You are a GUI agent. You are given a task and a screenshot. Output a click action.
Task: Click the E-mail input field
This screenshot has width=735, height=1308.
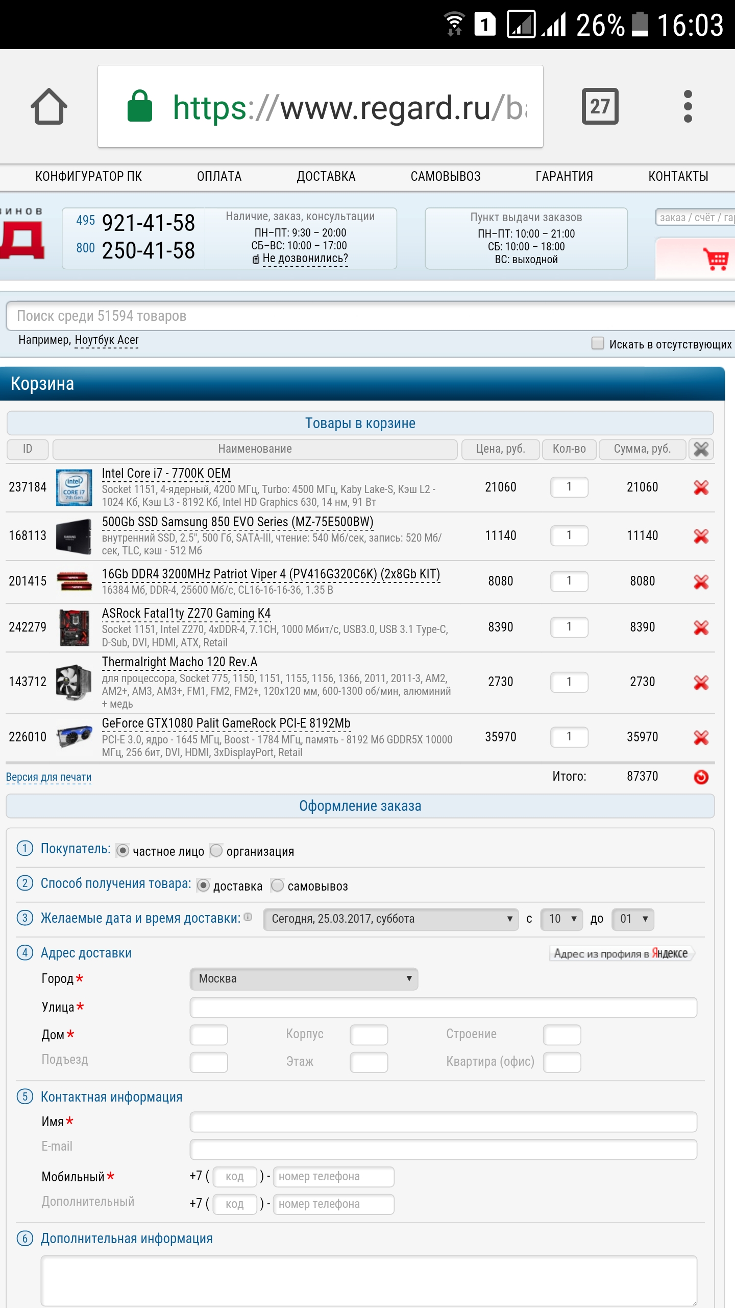pos(444,1150)
